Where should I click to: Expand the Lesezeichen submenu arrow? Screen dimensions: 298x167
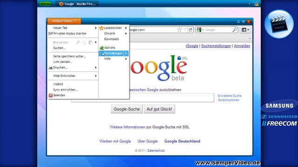click(126, 28)
